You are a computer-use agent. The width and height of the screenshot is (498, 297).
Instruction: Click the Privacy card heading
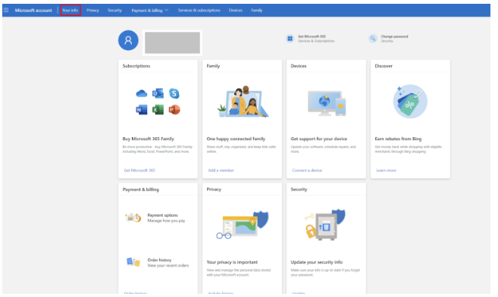point(214,189)
